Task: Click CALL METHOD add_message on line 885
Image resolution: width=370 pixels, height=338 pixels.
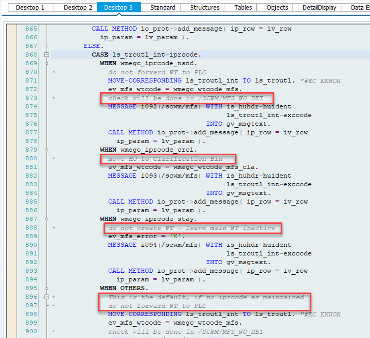Action: tap(208, 202)
